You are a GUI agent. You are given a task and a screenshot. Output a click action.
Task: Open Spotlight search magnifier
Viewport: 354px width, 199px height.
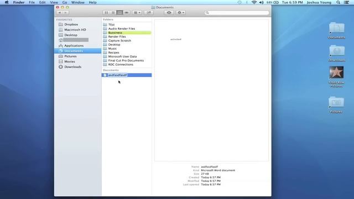[338, 2]
